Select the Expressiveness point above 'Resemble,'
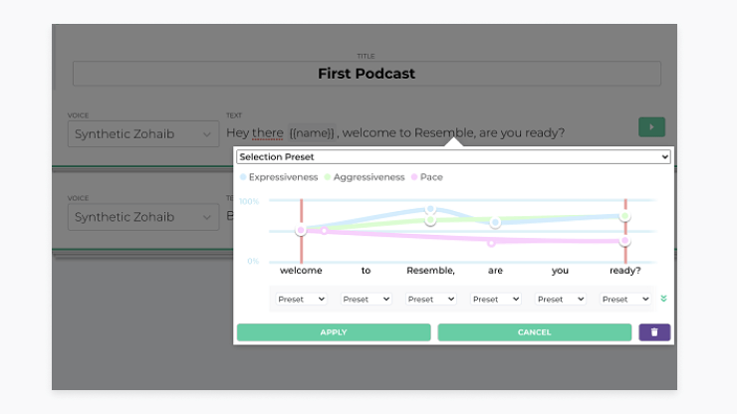This screenshot has height=414, width=737. click(x=430, y=209)
